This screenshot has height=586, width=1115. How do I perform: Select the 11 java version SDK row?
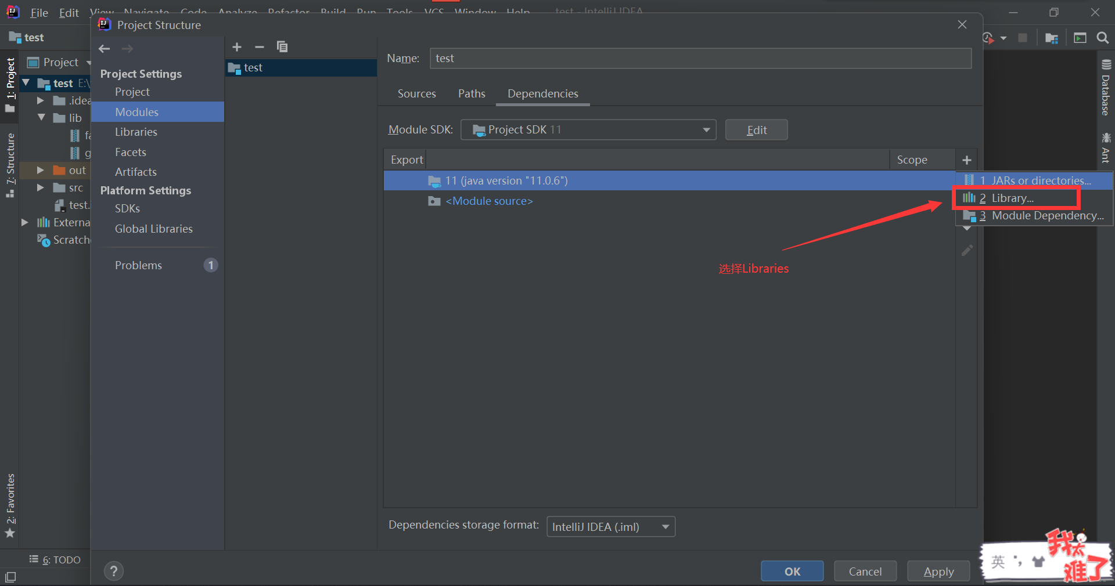click(x=670, y=181)
